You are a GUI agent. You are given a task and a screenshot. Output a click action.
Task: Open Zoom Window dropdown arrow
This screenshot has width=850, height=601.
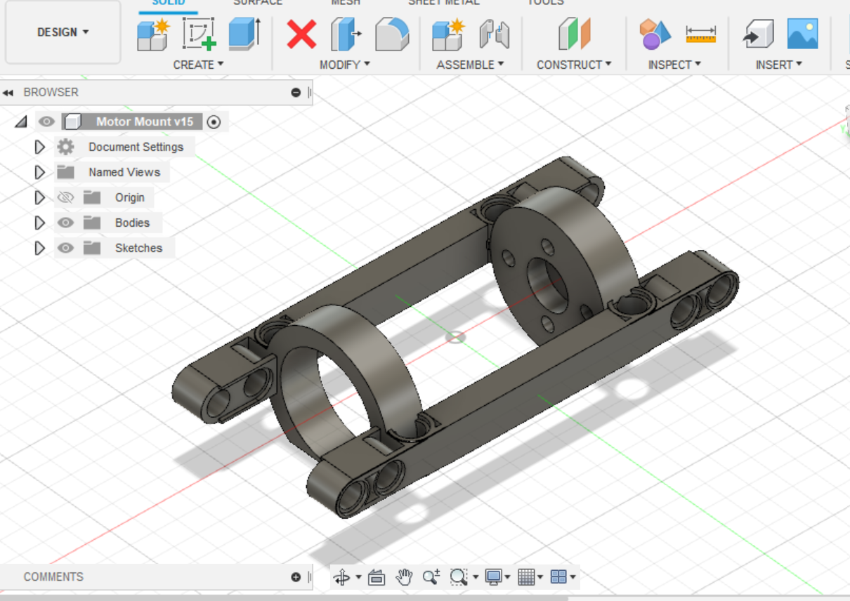click(475, 577)
